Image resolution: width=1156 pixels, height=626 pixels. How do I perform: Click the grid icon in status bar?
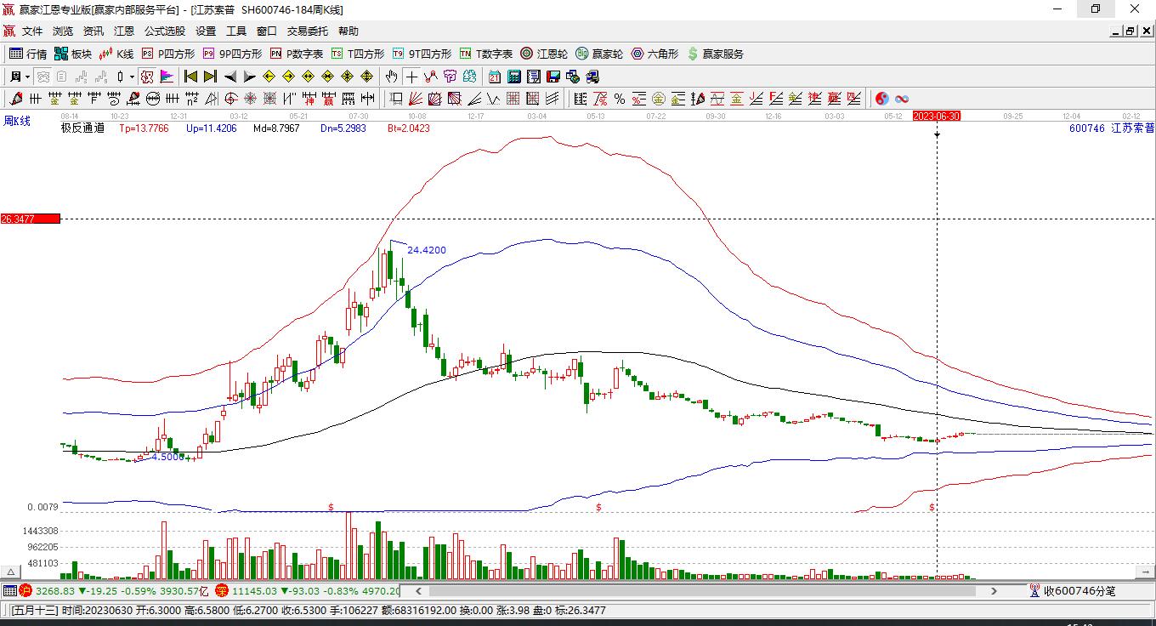[9, 590]
